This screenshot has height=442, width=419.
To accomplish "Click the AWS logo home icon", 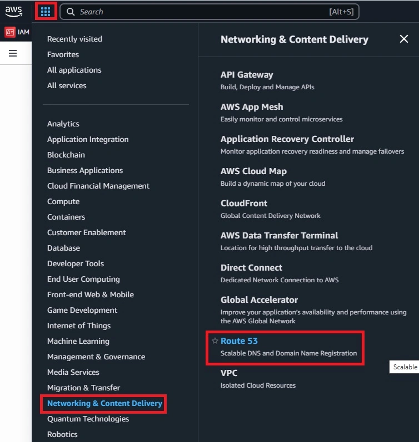I will click(13, 12).
